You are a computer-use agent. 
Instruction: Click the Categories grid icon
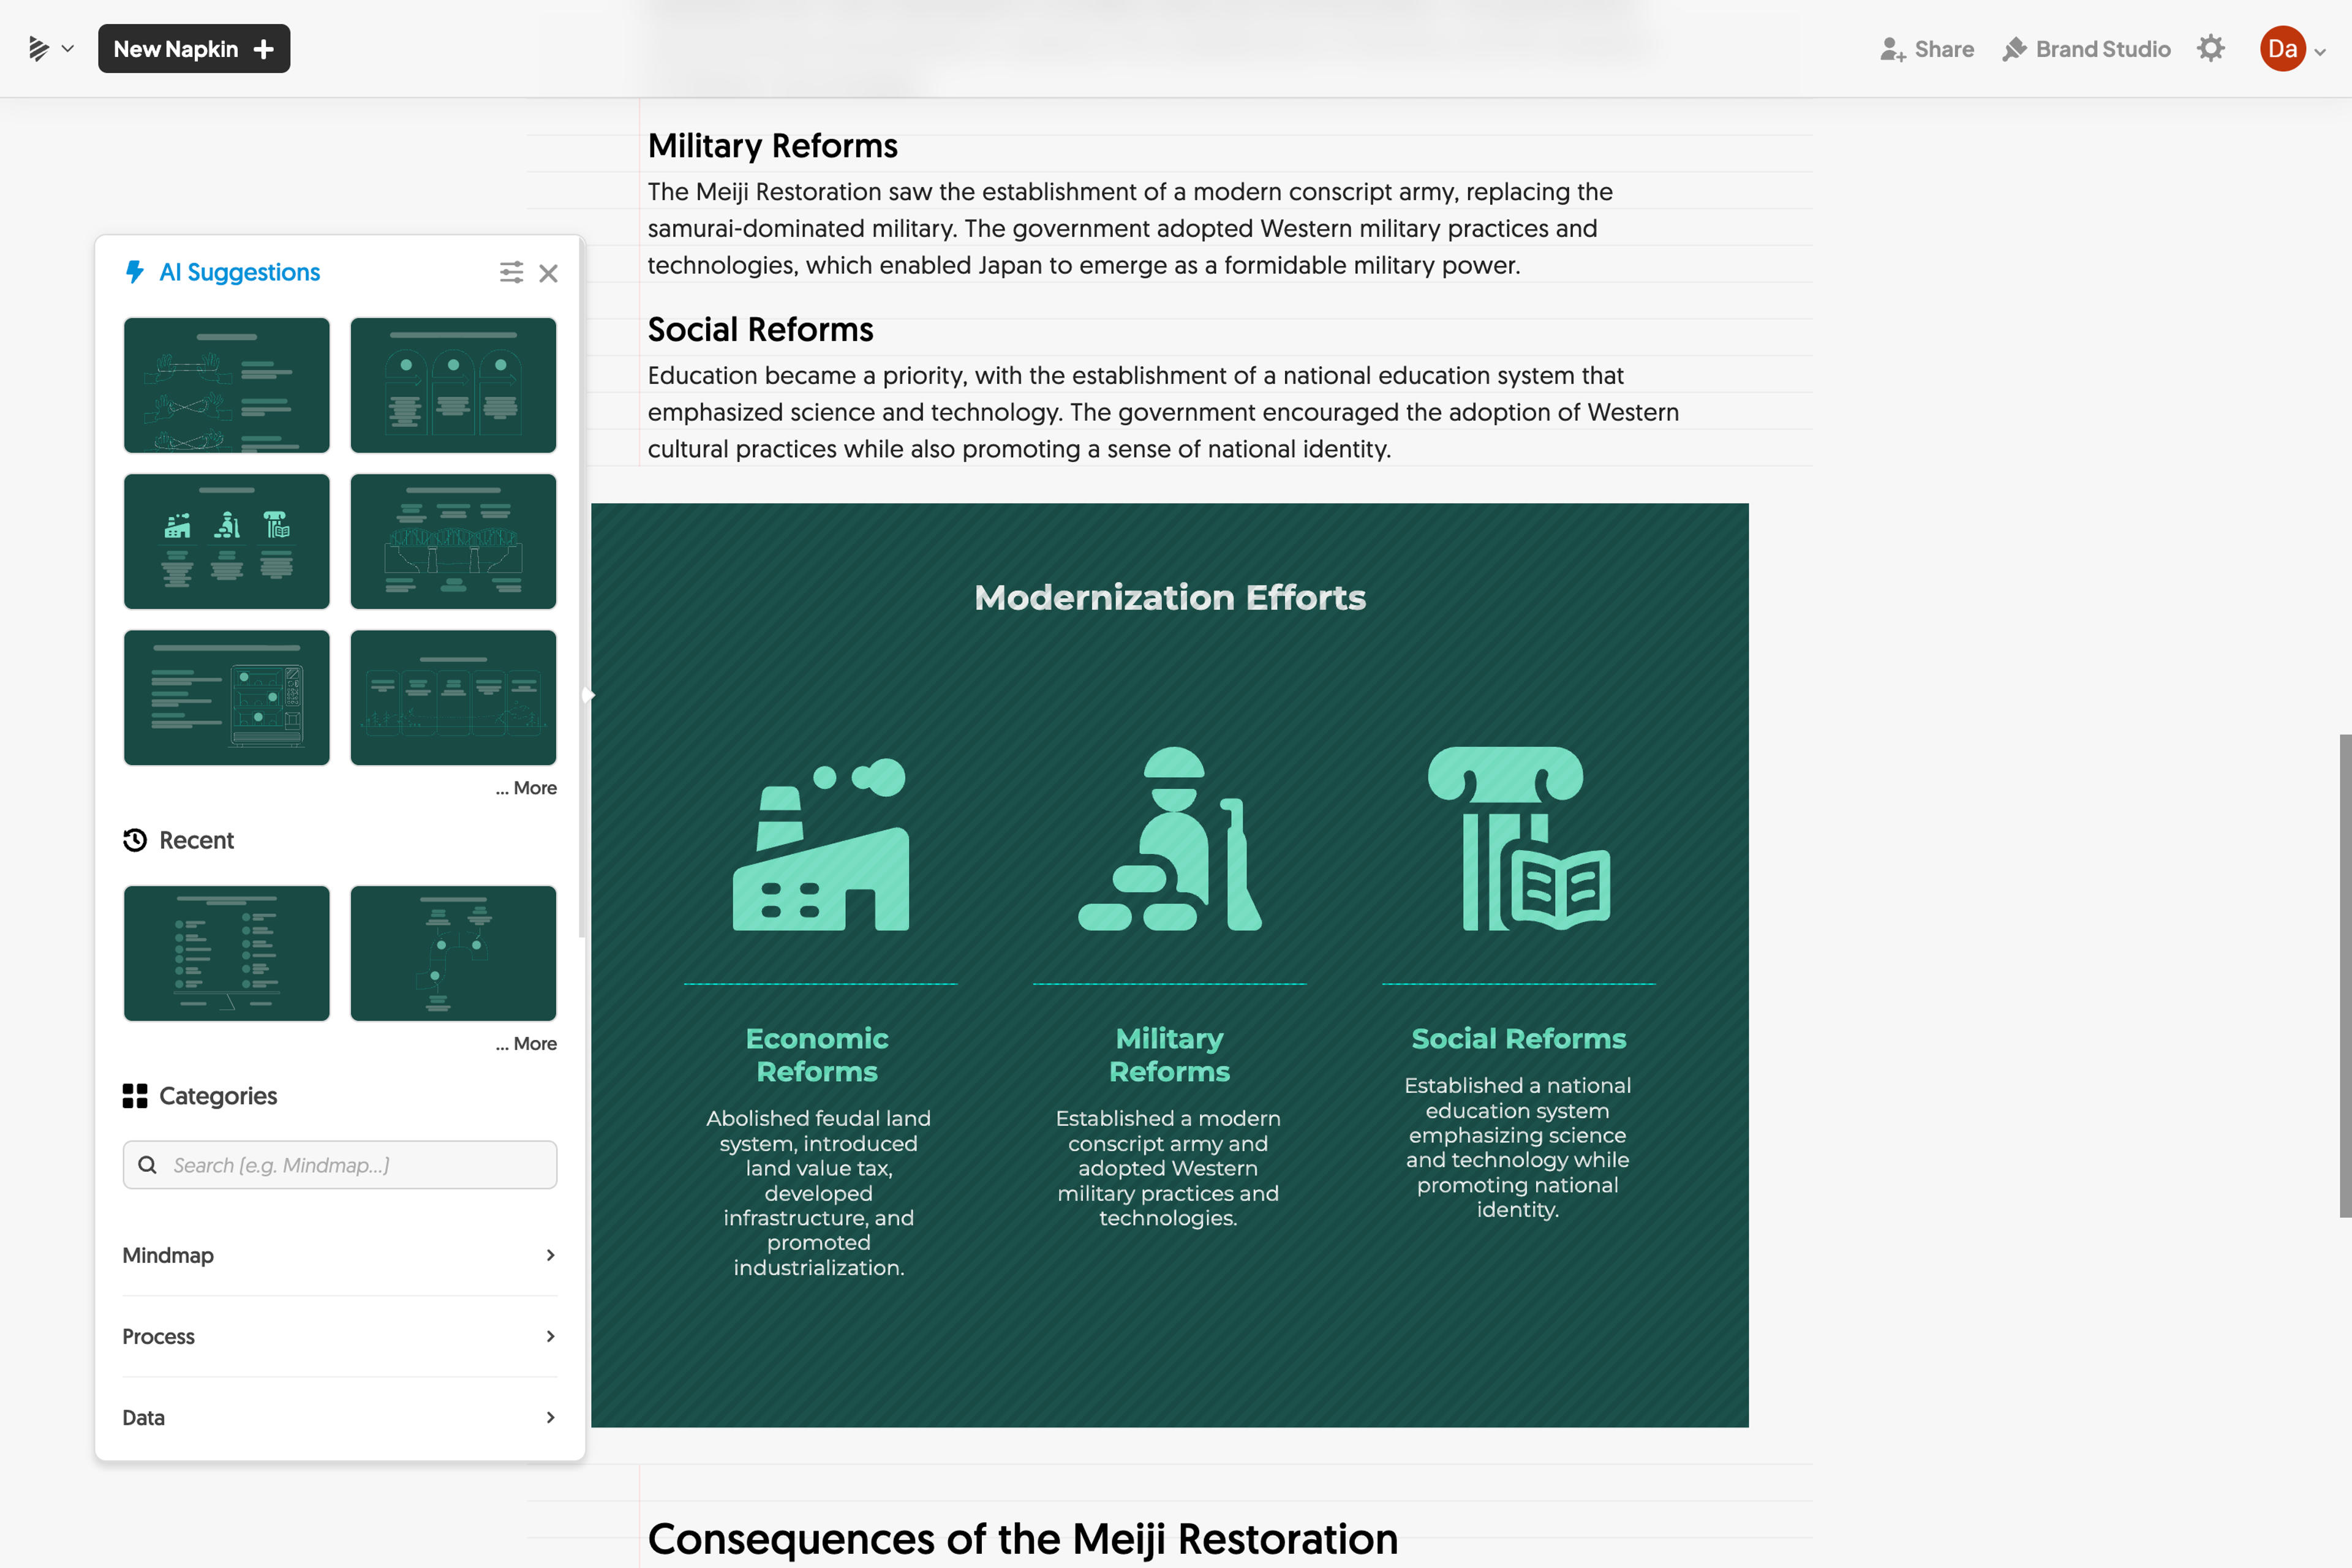pyautogui.click(x=135, y=1096)
